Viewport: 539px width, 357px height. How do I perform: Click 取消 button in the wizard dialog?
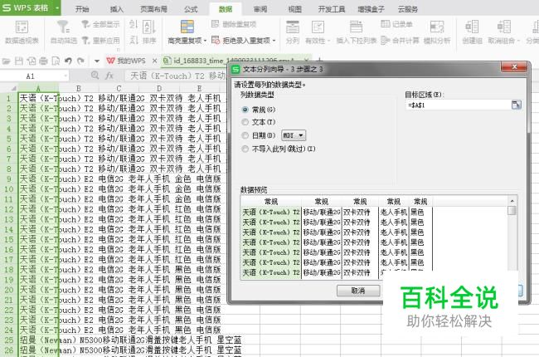[x=358, y=291]
